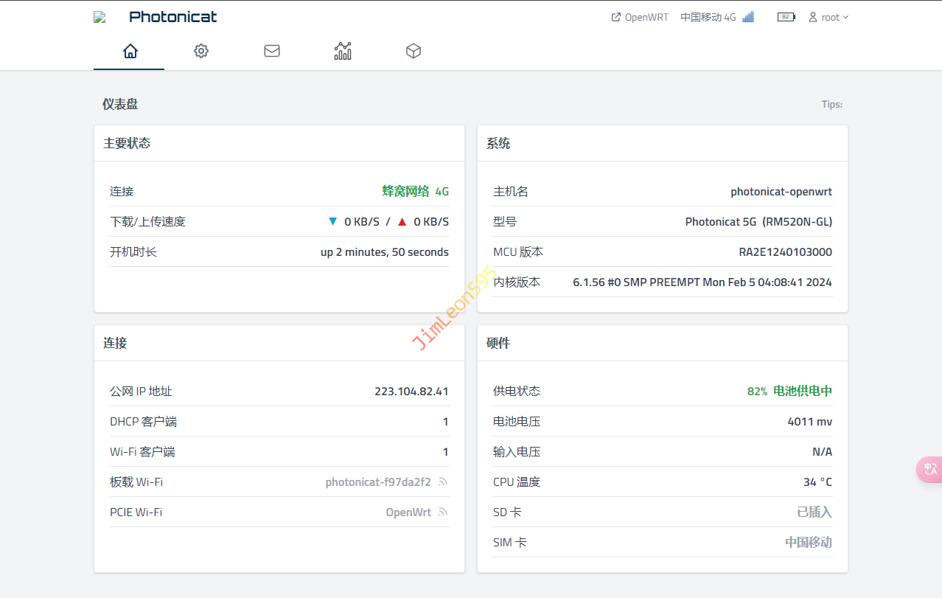Open the OpenWRT external link

coord(640,17)
